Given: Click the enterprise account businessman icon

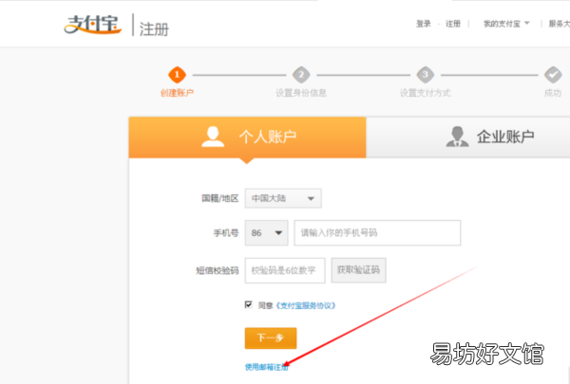Looking at the screenshot, I should tap(457, 137).
